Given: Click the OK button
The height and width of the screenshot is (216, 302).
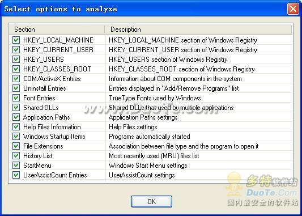Looking at the screenshot, I should [x=152, y=202].
